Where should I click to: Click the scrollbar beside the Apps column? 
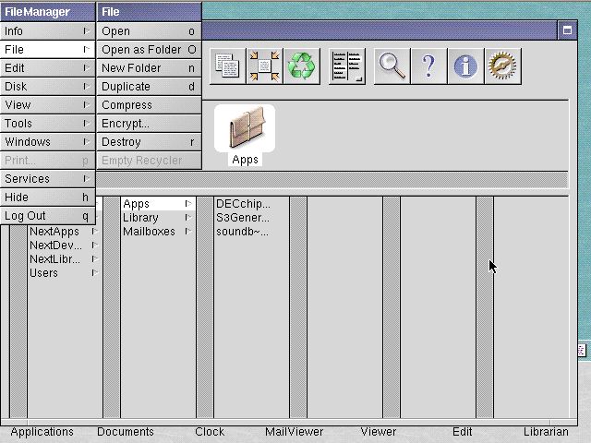112,307
